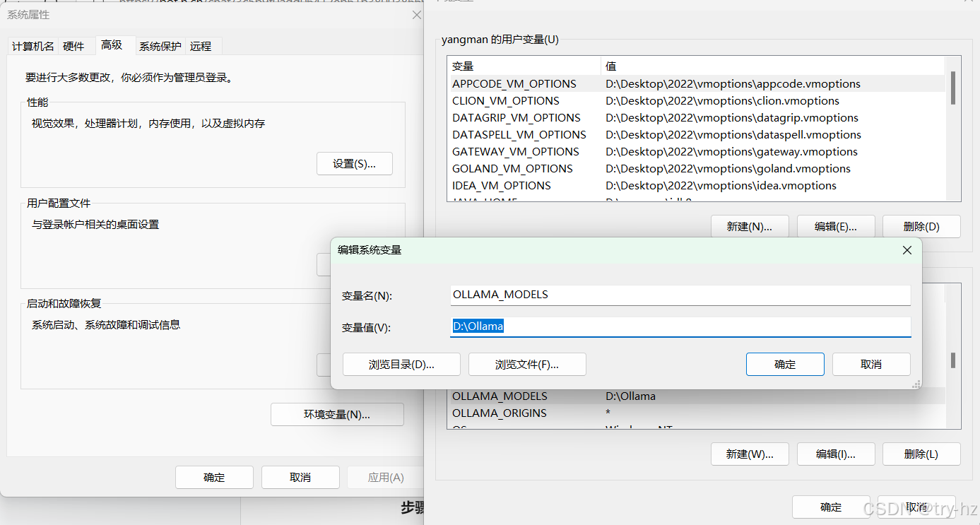This screenshot has height=525, width=980.
Task: Close the 编辑系统变量 dialog
Action: coord(907,250)
